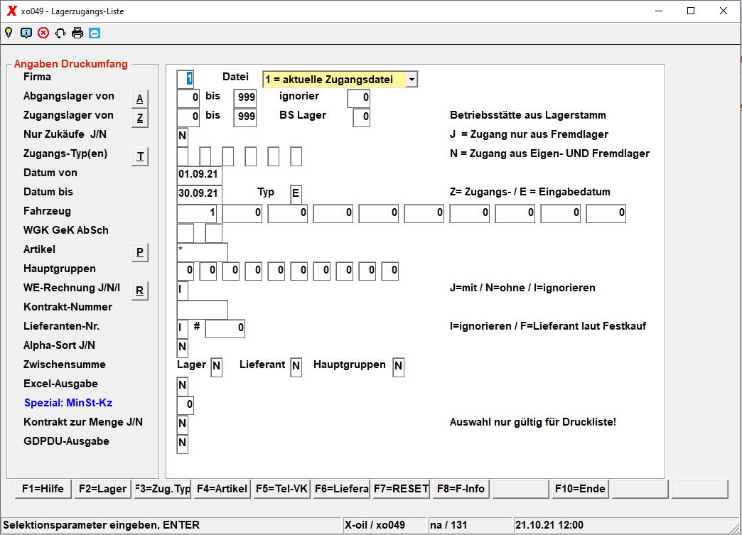Screen dimensions: 742x535
Task: Click the Zwischensumme Lager N field
Action: coord(216,367)
